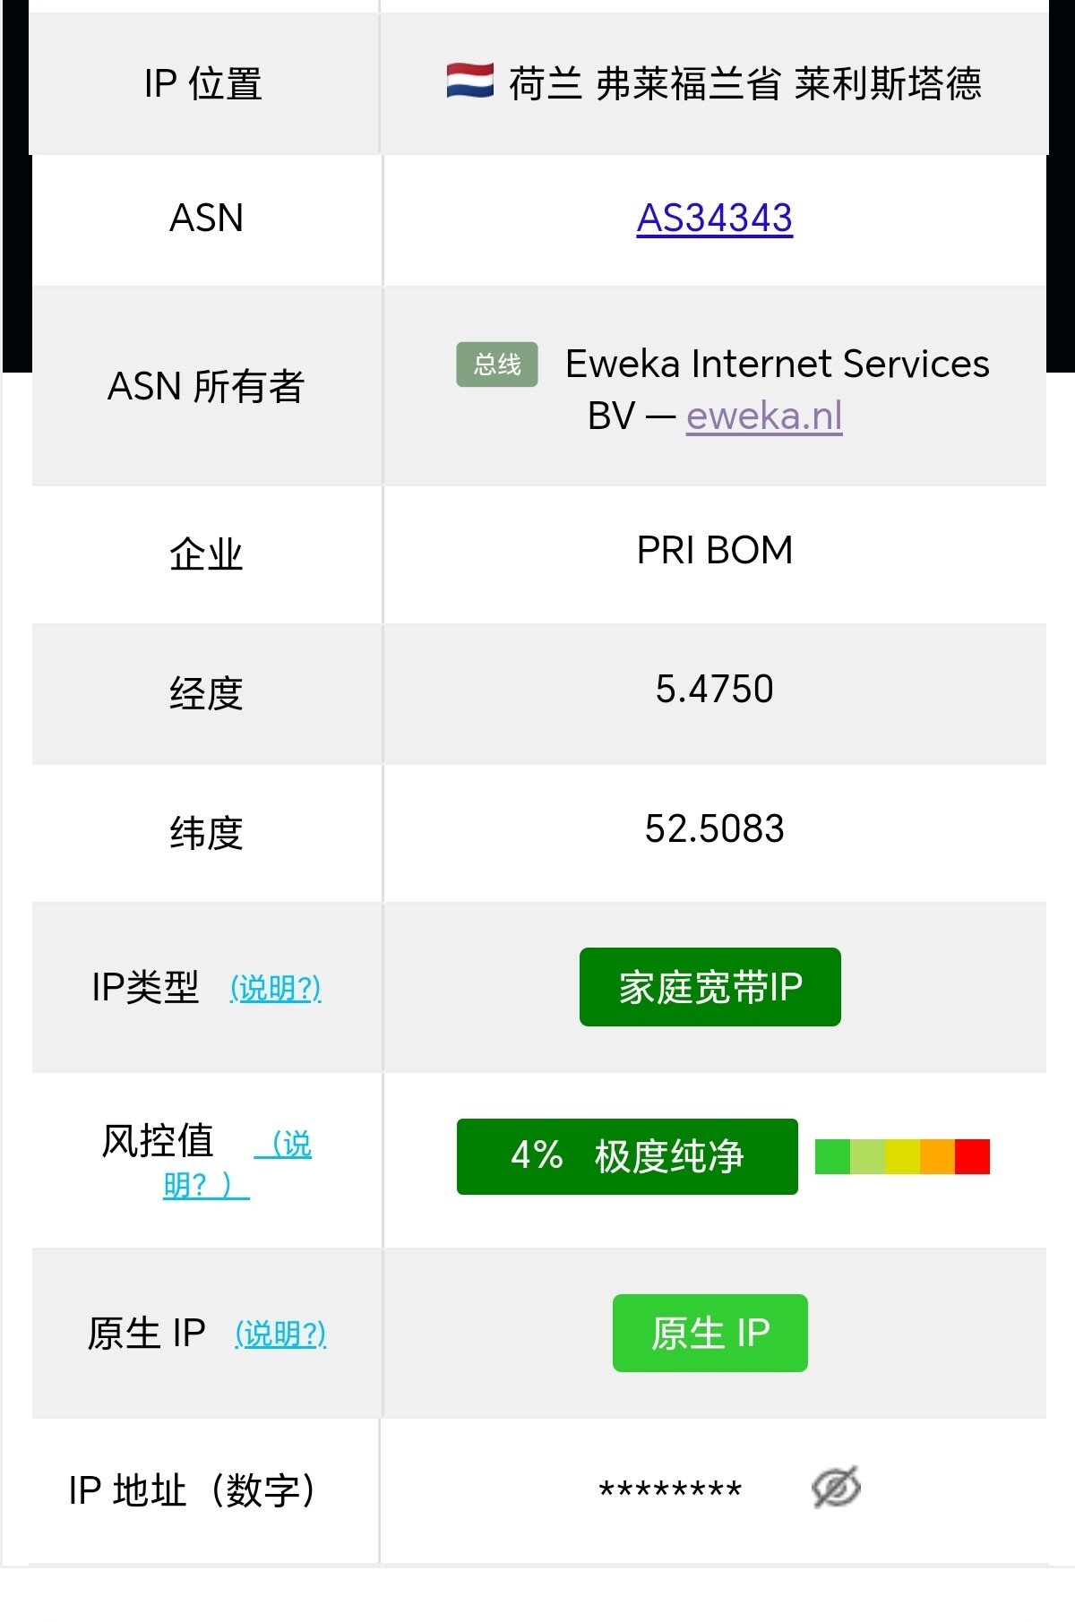Select the bright green risk scale segment
Image resolution: width=1075 pixels, height=1622 pixels.
[832, 1156]
